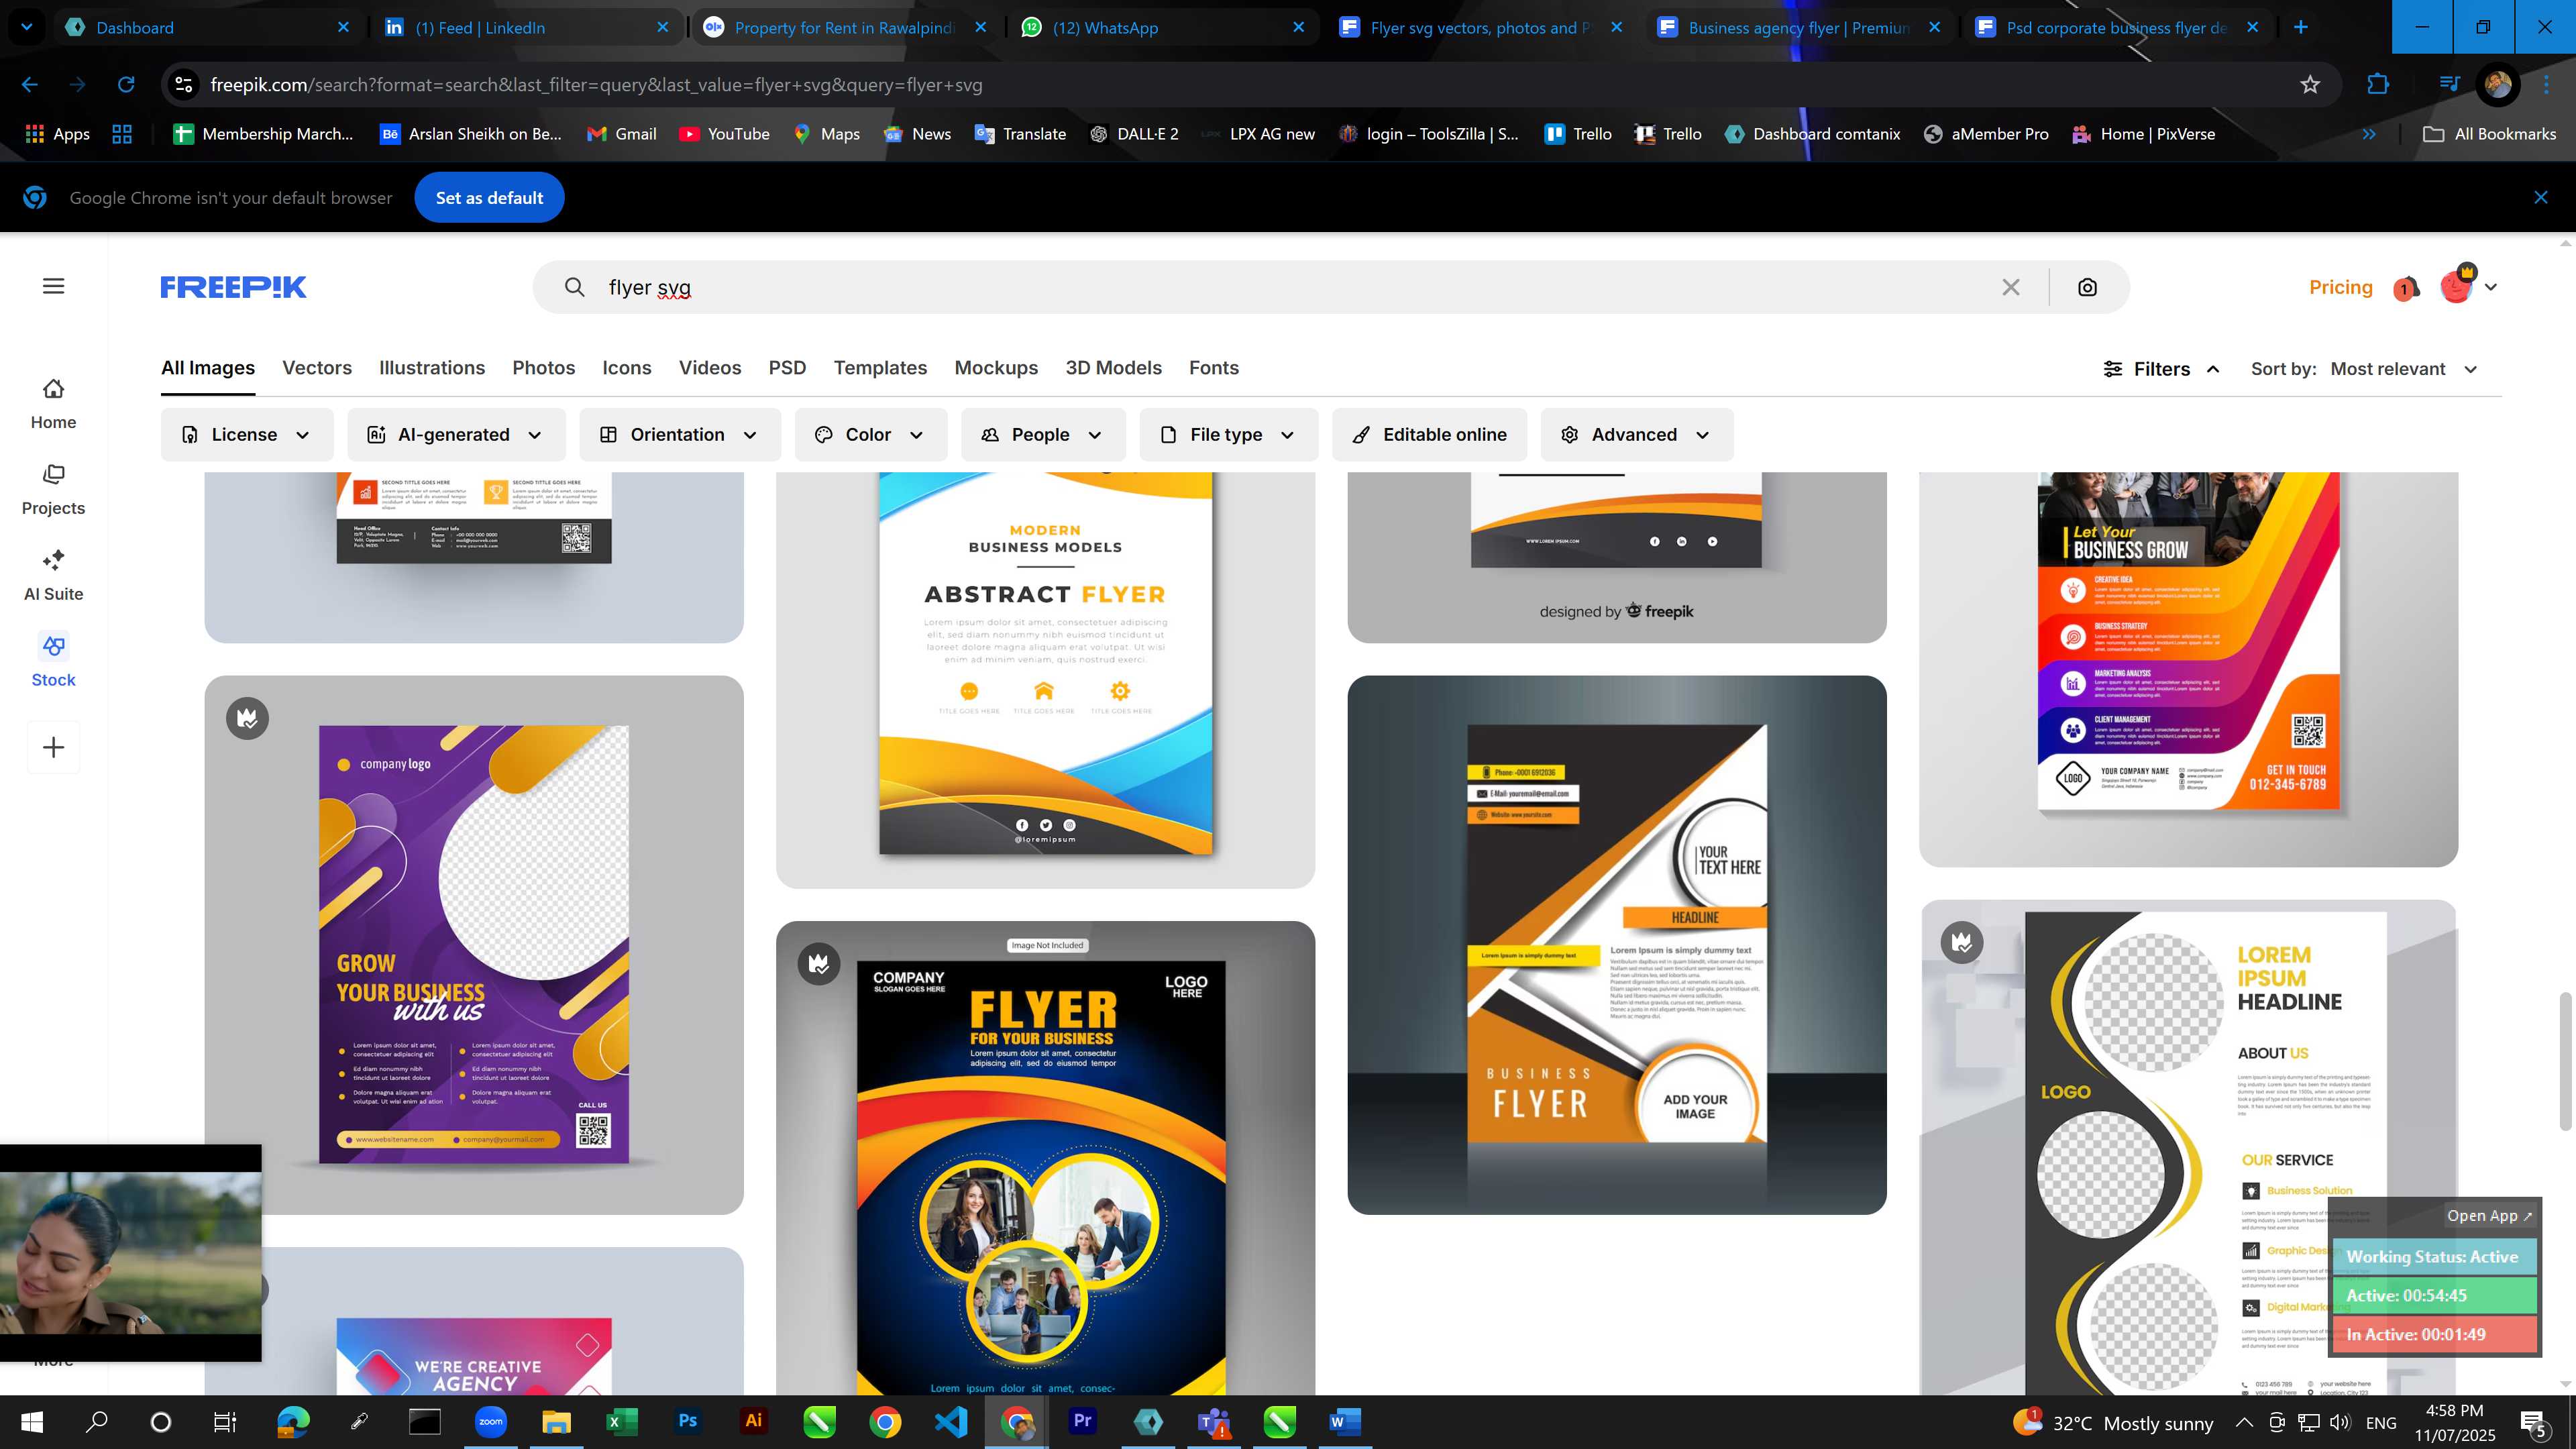Show more bookmarks chevron

pyautogui.click(x=2369, y=134)
